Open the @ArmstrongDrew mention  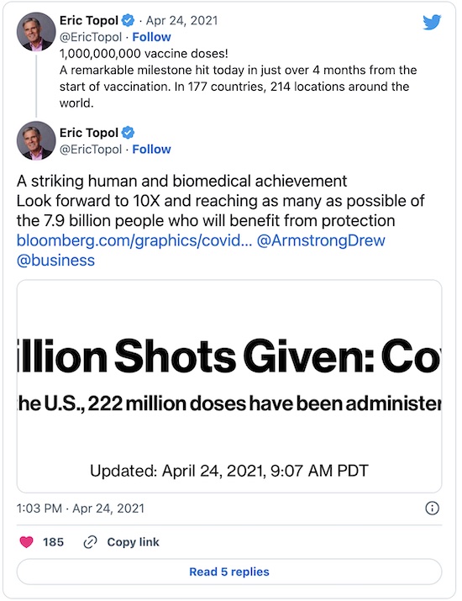[x=321, y=240]
